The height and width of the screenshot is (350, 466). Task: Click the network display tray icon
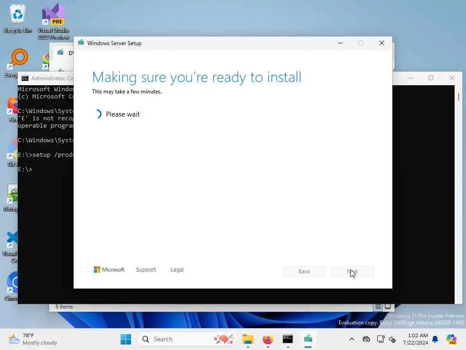(x=380, y=339)
